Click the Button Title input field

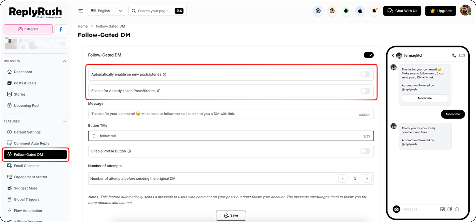point(231,136)
